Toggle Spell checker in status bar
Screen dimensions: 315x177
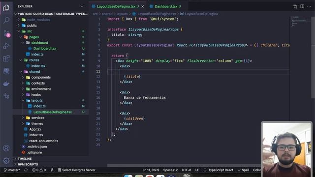(243, 170)
